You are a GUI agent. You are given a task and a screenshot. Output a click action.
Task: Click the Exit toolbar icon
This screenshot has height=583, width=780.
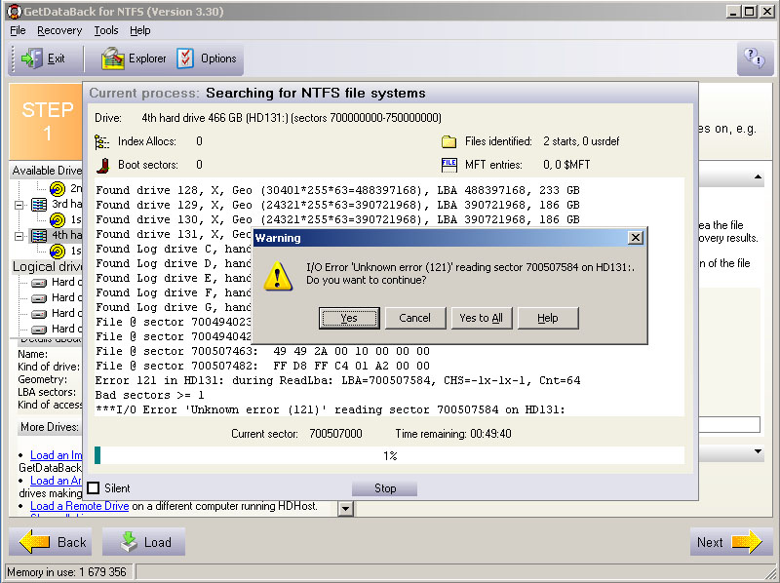point(32,58)
